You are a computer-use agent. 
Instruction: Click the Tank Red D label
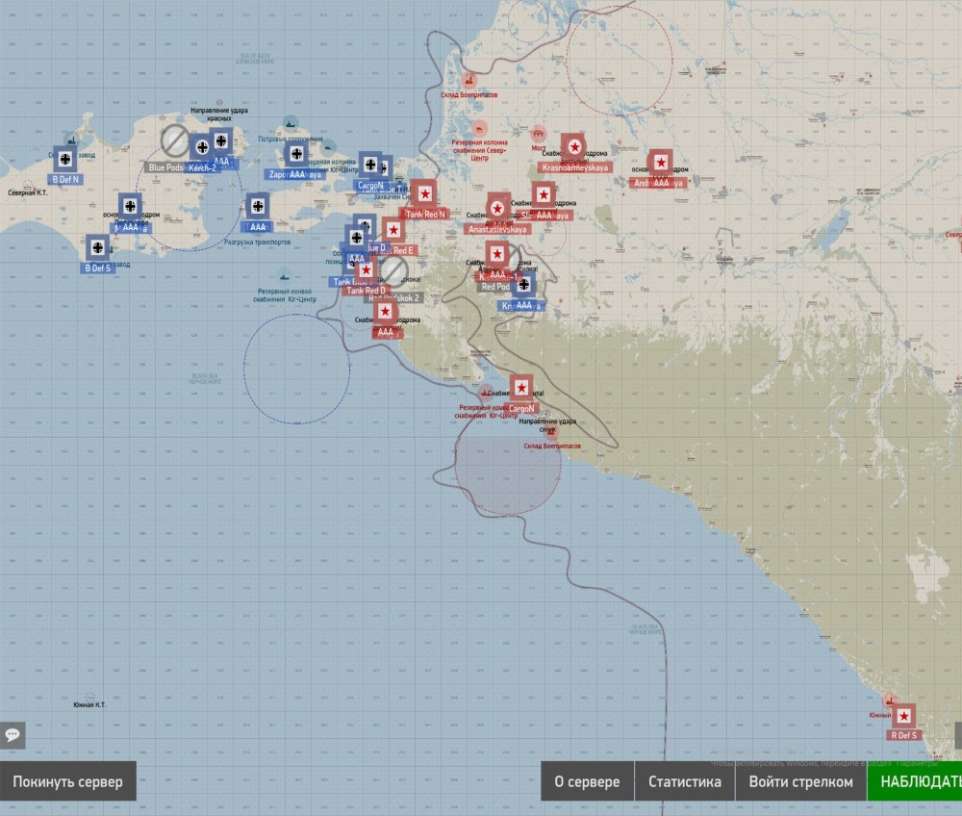click(x=367, y=291)
